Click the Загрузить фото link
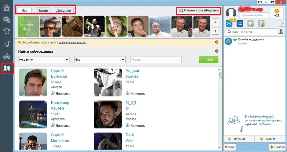 [27, 26]
